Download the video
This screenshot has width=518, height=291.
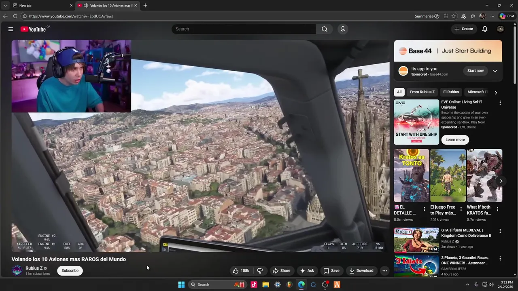click(361, 271)
